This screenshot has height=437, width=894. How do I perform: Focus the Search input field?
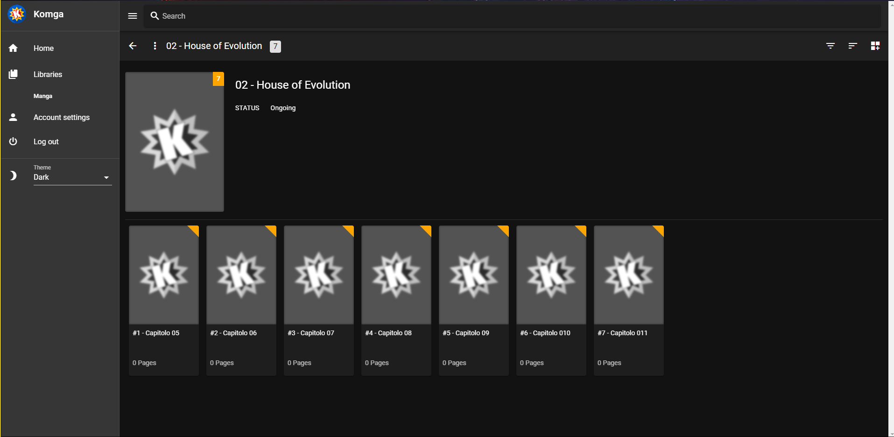click(x=512, y=16)
